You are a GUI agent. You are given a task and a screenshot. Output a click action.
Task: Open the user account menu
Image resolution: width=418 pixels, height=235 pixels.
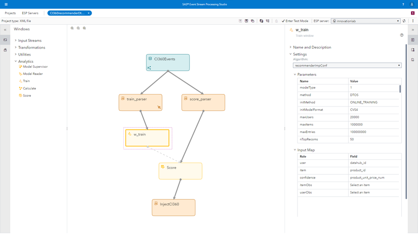(412, 4)
